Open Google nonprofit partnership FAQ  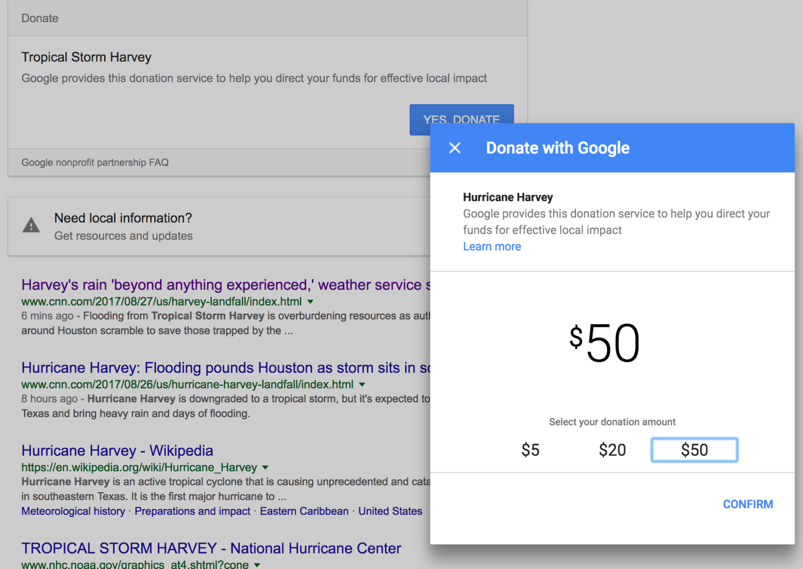(95, 163)
